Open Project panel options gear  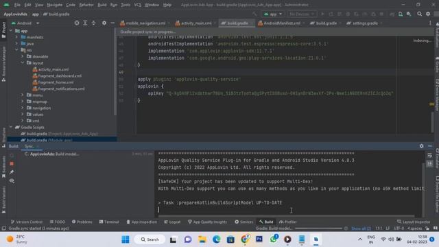[104, 23]
